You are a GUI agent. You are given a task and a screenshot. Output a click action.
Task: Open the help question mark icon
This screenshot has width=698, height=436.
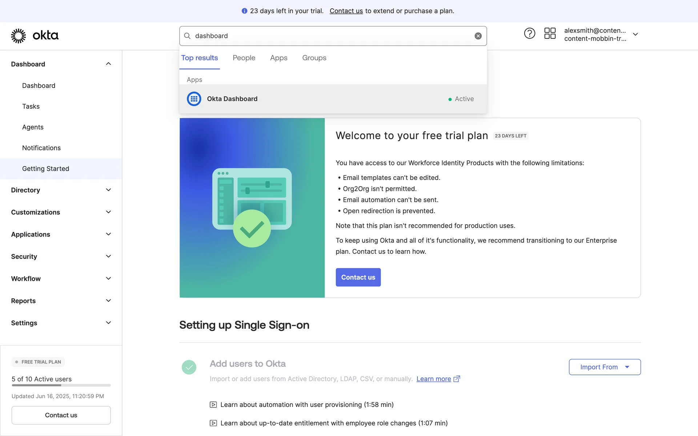coord(529,33)
